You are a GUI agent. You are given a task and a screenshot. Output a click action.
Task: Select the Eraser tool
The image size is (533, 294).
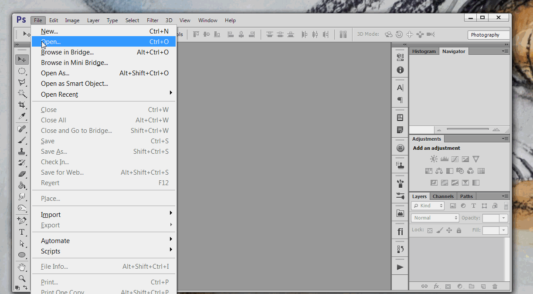pos(22,174)
